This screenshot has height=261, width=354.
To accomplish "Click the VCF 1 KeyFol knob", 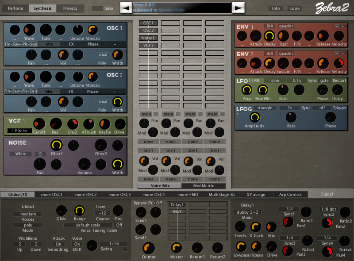I will [x=104, y=124].
